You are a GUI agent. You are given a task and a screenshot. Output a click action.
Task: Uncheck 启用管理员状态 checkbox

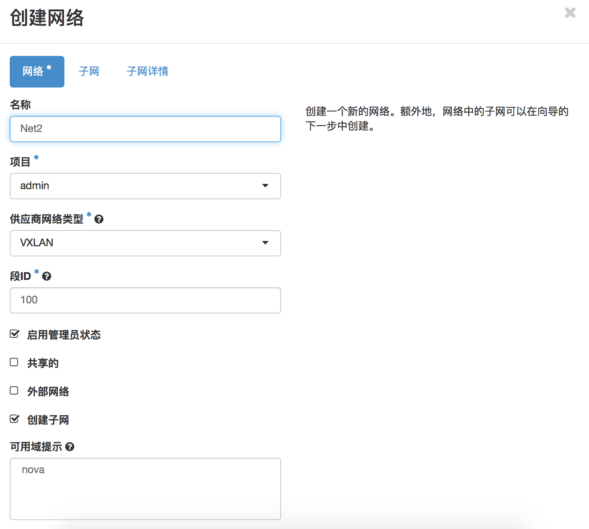pyautogui.click(x=15, y=334)
